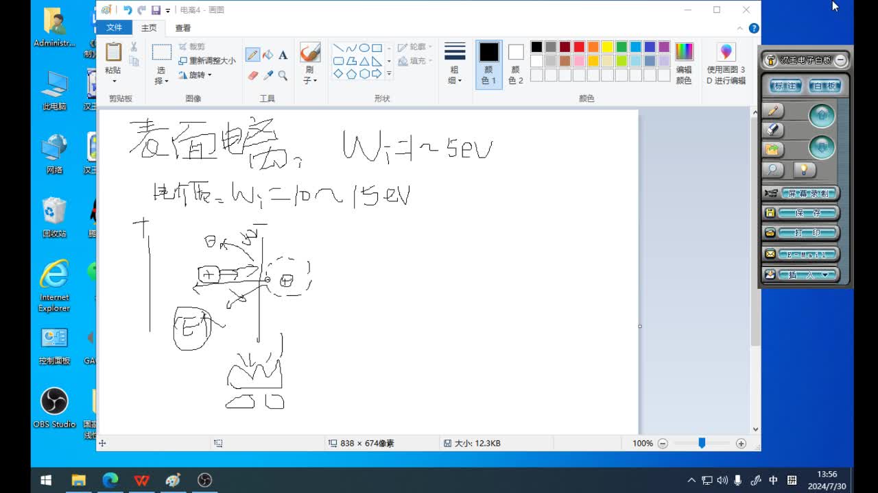
Task: Open Microsoft Edge from taskbar
Action: click(x=110, y=480)
